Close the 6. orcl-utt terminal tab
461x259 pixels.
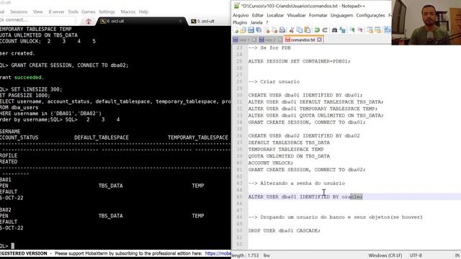pos(180,21)
